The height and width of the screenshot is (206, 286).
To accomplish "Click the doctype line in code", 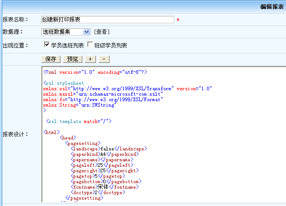I will [x=99, y=192].
